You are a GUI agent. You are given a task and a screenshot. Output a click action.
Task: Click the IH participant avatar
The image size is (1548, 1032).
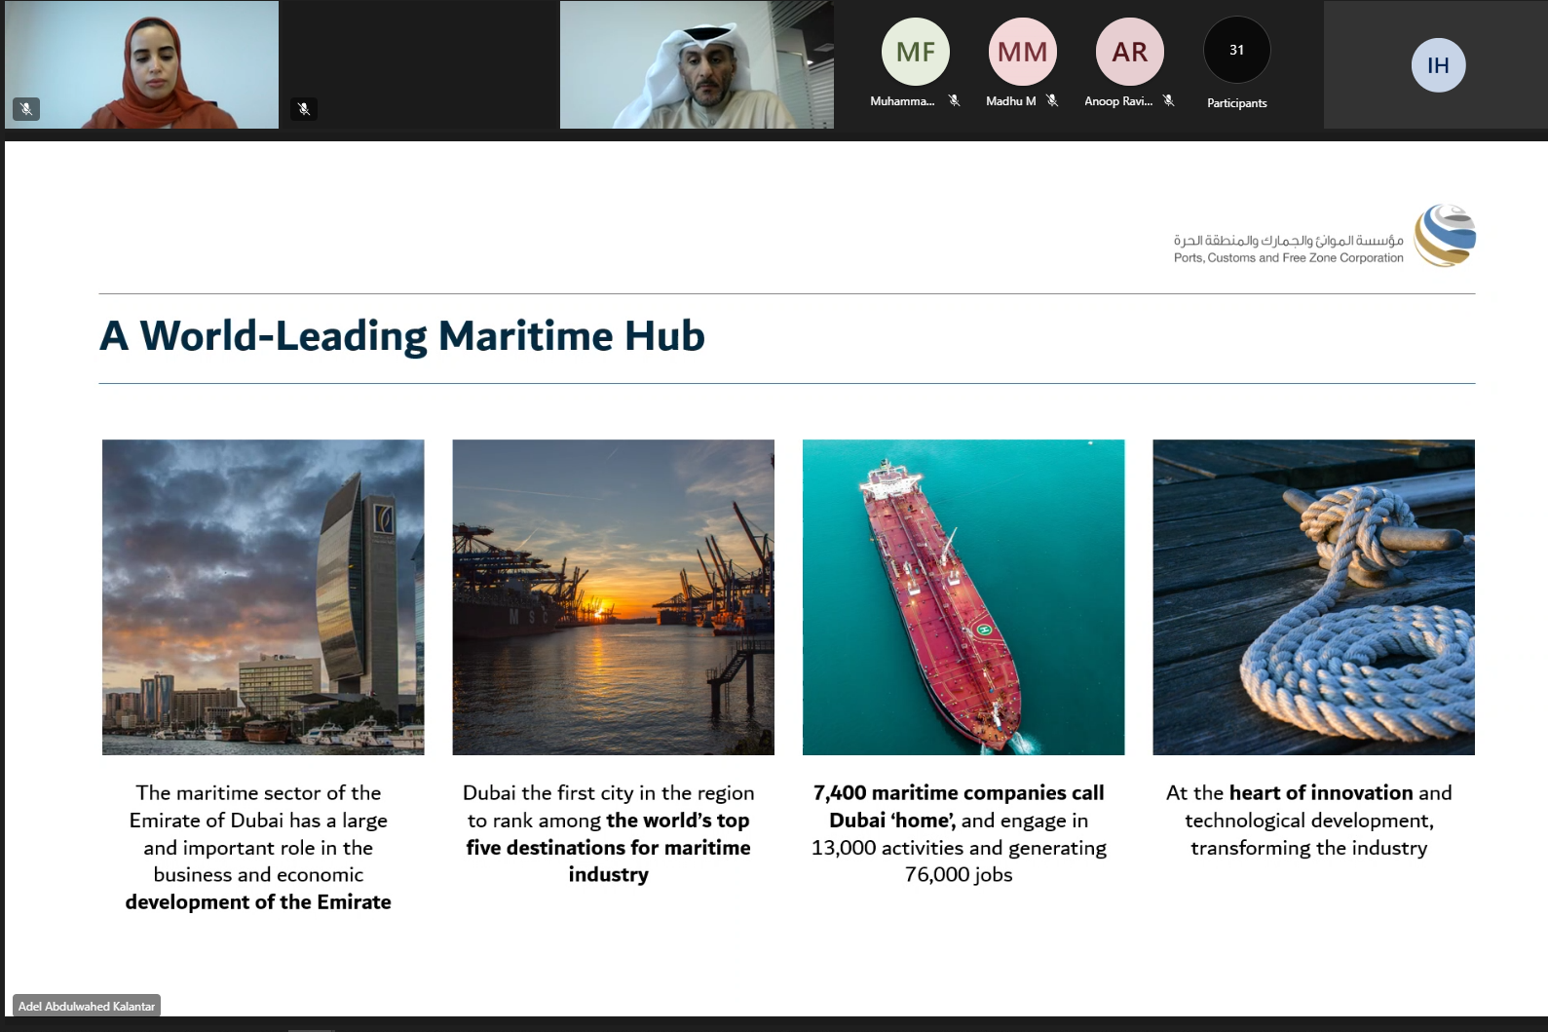(1438, 65)
